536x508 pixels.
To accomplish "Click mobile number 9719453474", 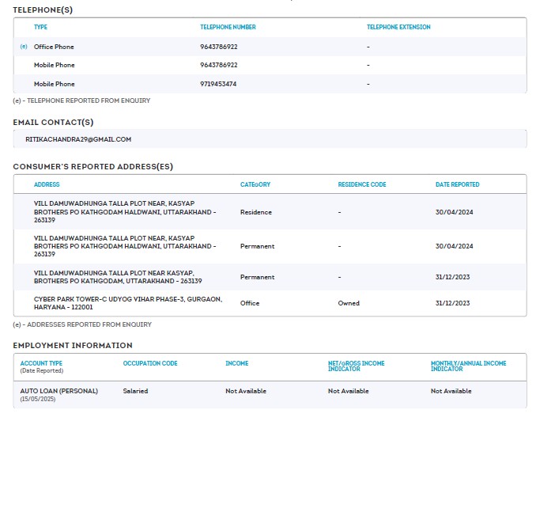I will 218,84.
